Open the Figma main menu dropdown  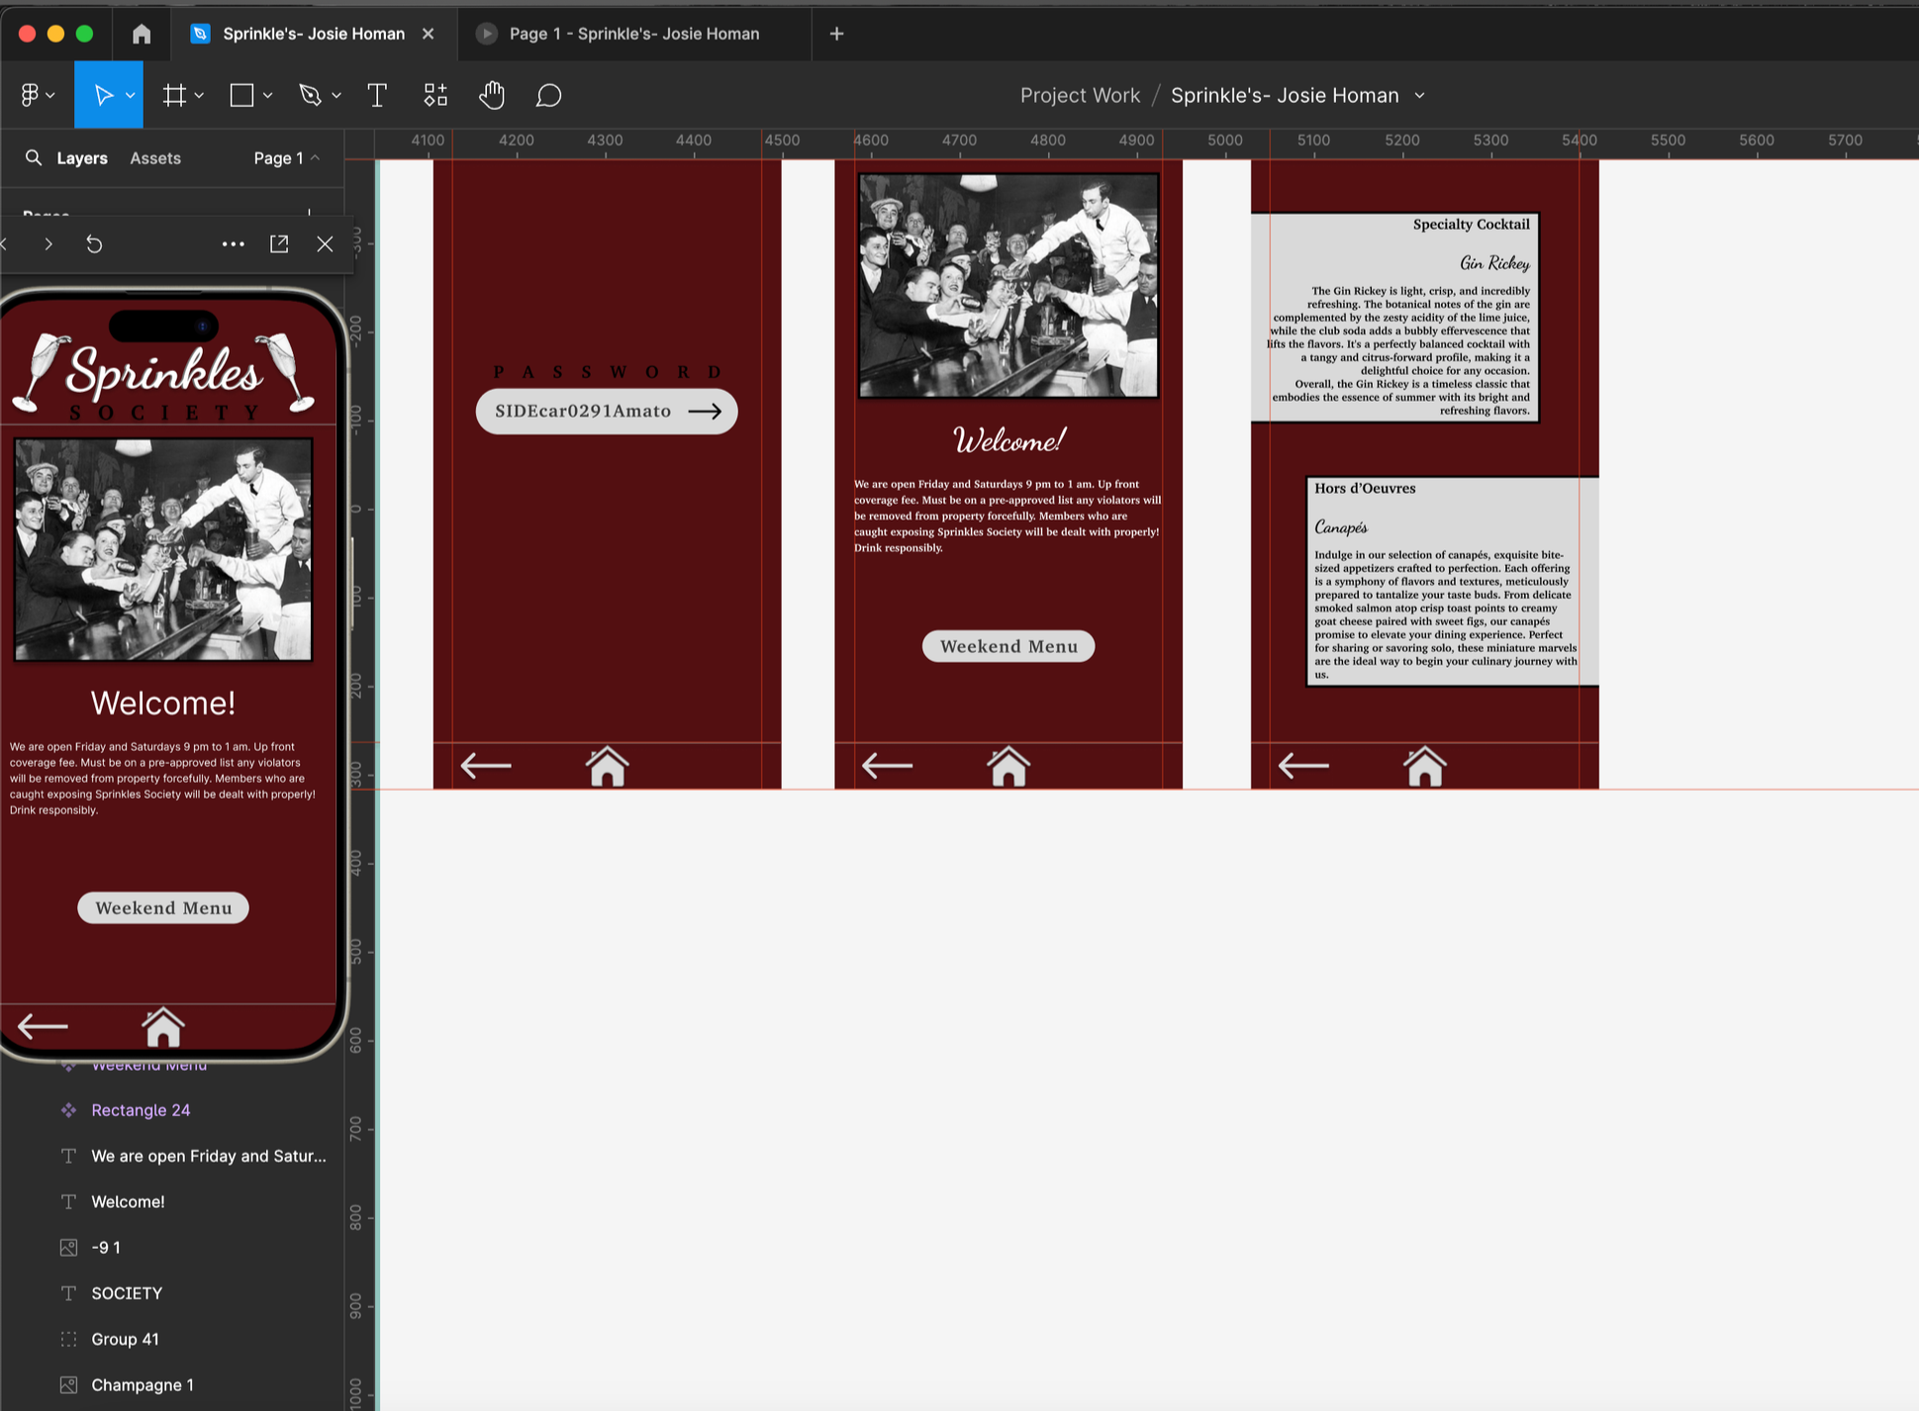click(x=37, y=95)
